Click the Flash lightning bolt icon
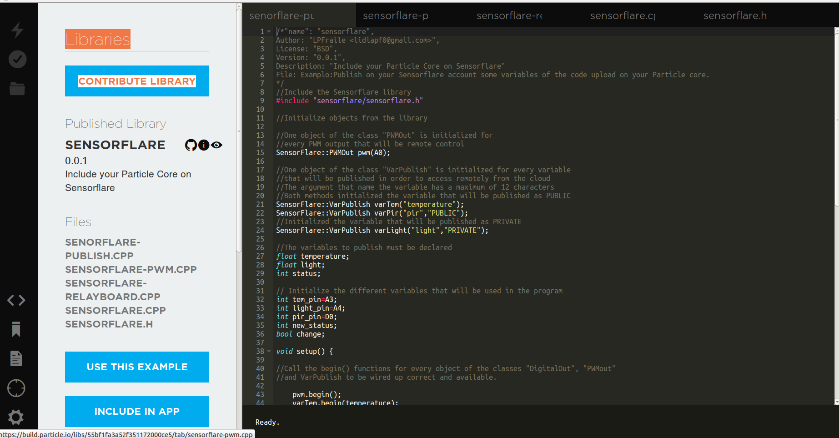 [x=17, y=30]
